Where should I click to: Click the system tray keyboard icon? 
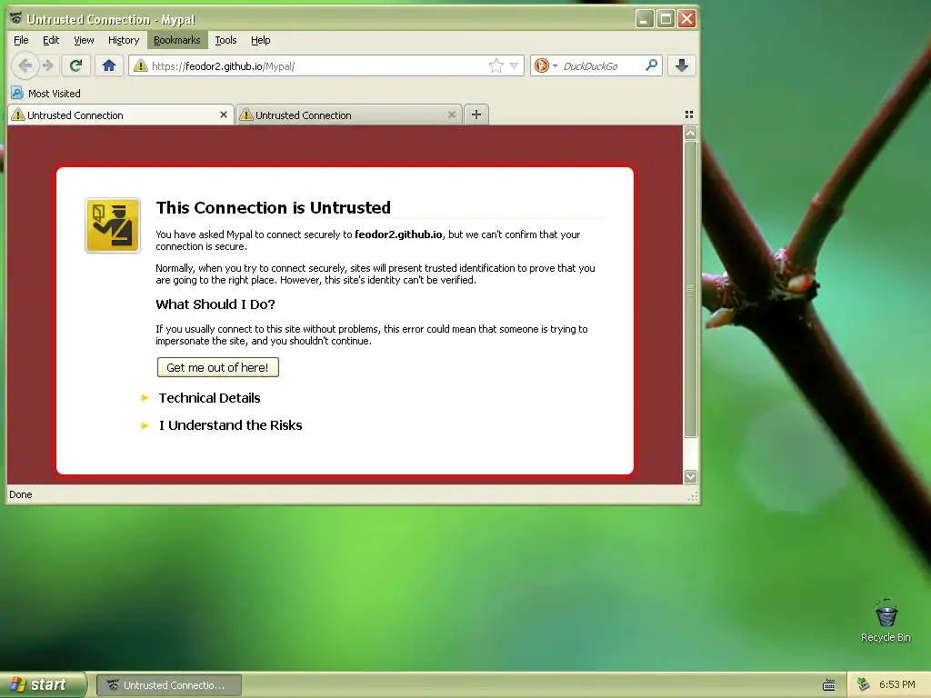tap(829, 685)
